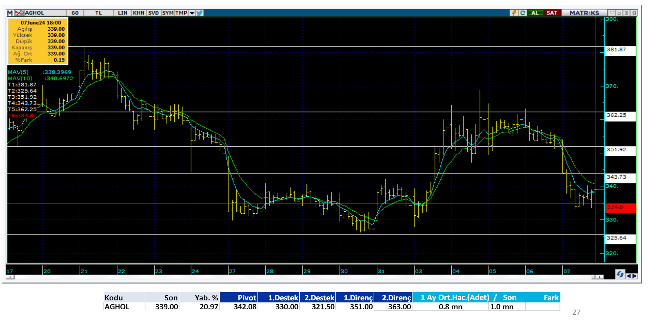Click the T3:351.92 trend line label

[22, 97]
